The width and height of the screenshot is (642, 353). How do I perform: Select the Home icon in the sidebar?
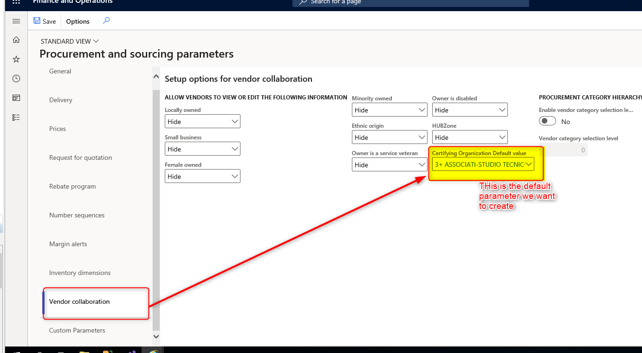point(16,40)
